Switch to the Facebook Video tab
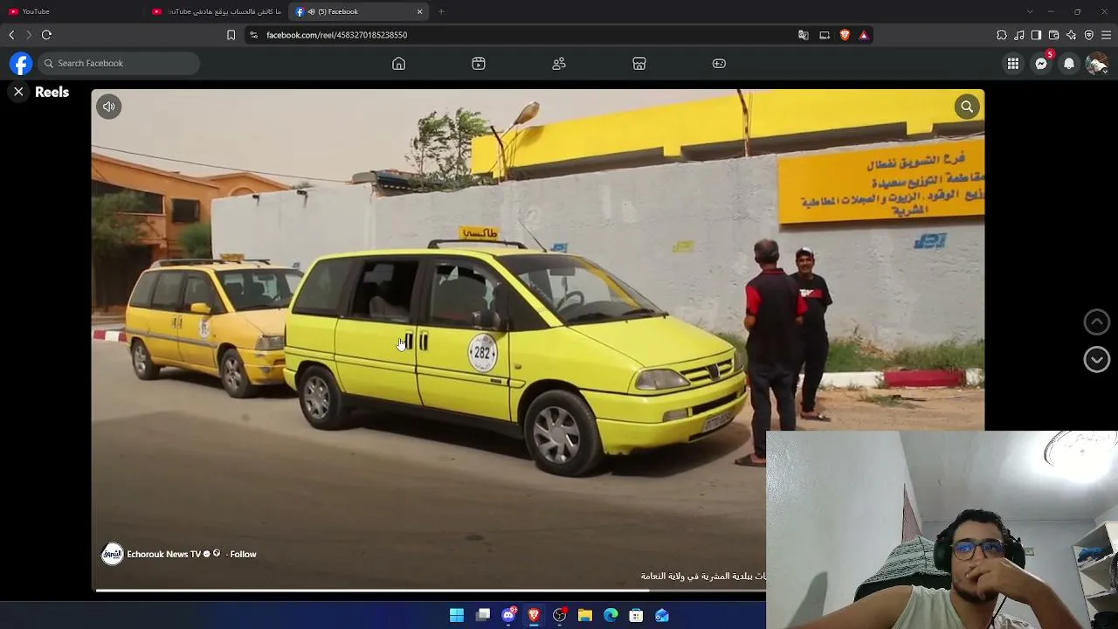This screenshot has height=629, width=1118. (x=479, y=64)
